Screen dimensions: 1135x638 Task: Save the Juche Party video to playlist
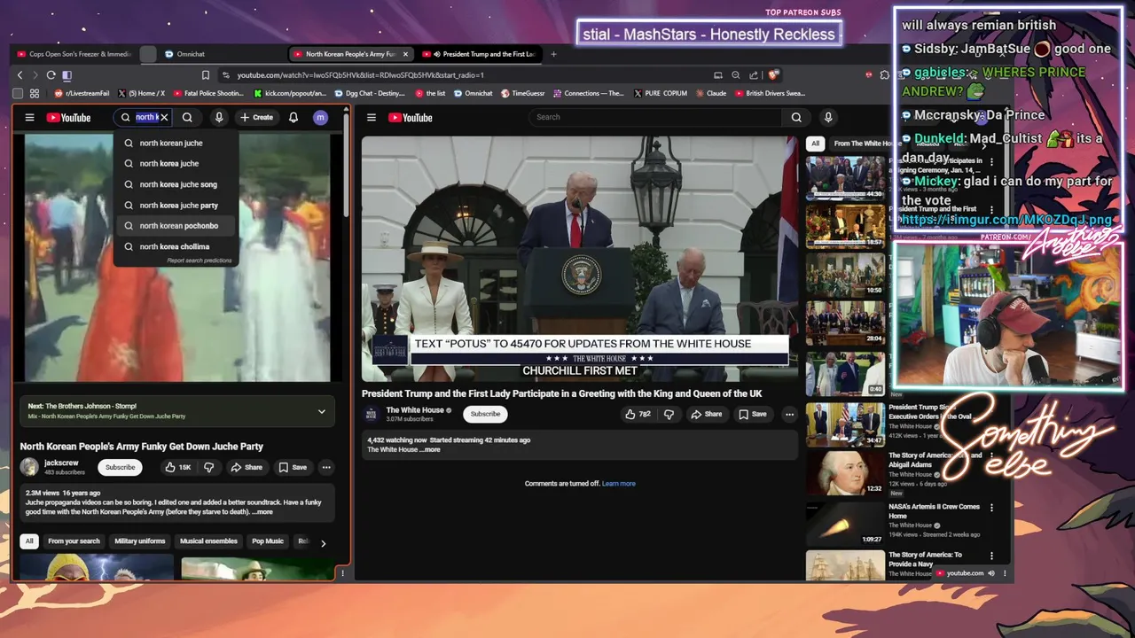(293, 467)
